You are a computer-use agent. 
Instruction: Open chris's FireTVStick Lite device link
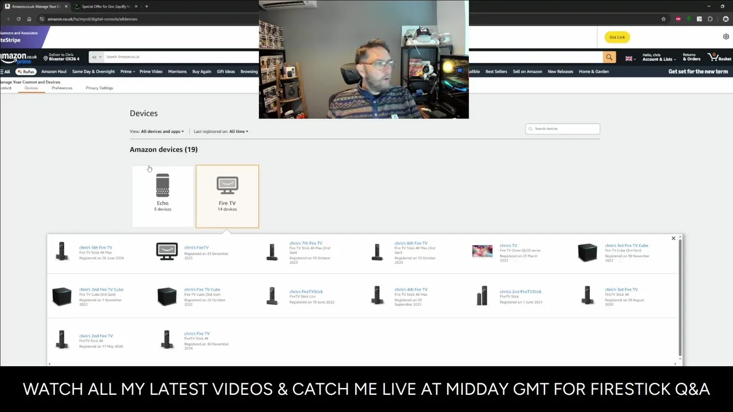coord(306,292)
